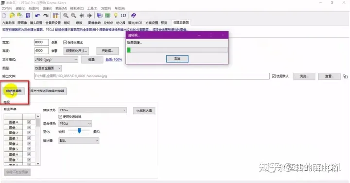Screen dimensions: 350x183
Task: Click the 查看... view button
Action: 330,76
